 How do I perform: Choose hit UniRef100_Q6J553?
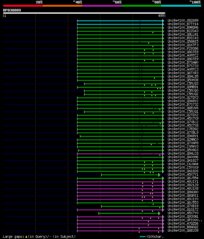pos(183,203)
